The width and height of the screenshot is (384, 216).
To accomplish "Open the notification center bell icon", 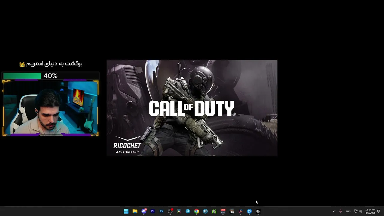I will tap(379, 211).
